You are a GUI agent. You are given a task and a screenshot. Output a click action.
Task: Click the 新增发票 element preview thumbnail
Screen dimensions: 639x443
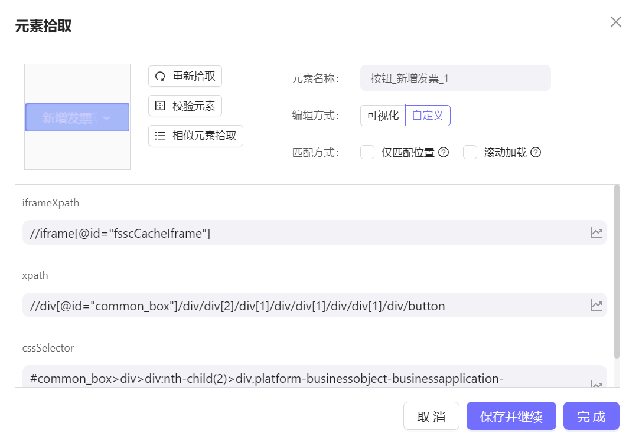pyautogui.click(x=77, y=117)
